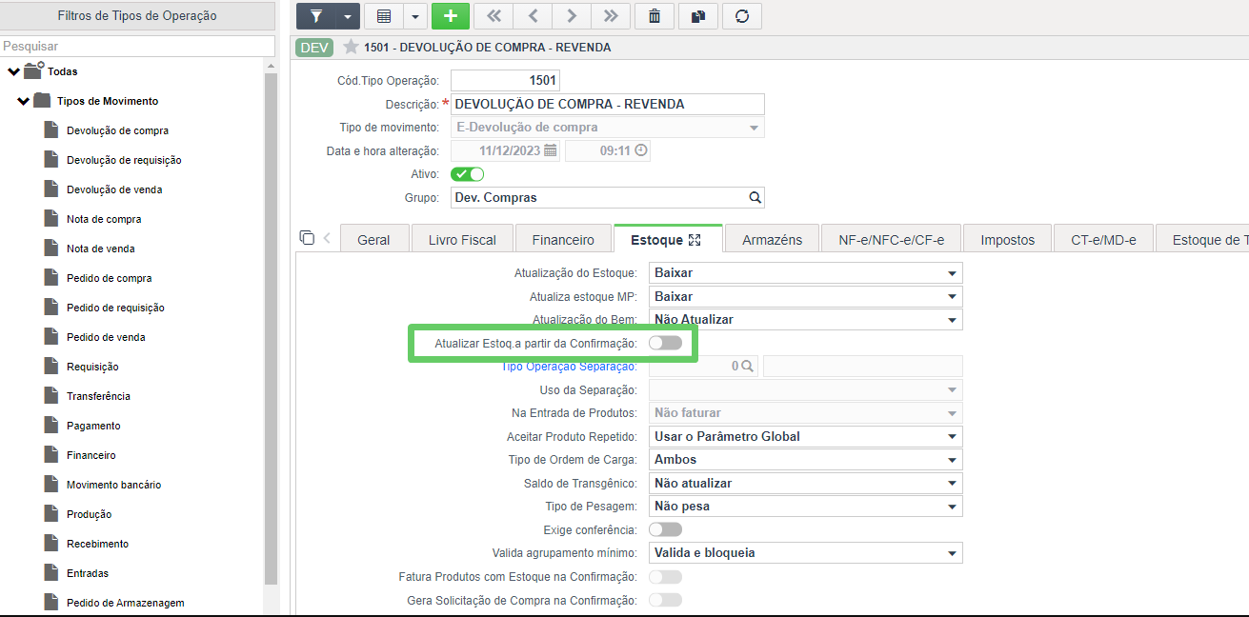The width and height of the screenshot is (1249, 617).
Task: Go to last record
Action: pos(610,16)
